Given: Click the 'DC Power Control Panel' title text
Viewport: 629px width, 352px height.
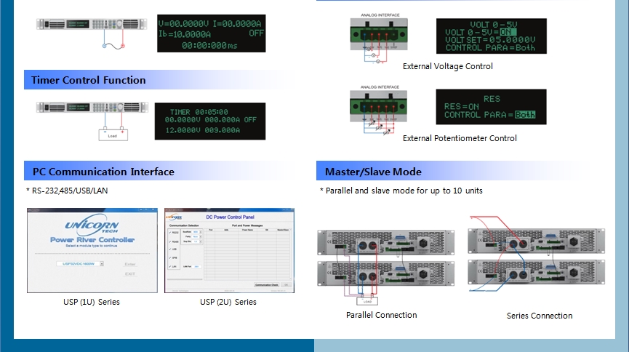Looking at the screenshot, I should (x=231, y=217).
